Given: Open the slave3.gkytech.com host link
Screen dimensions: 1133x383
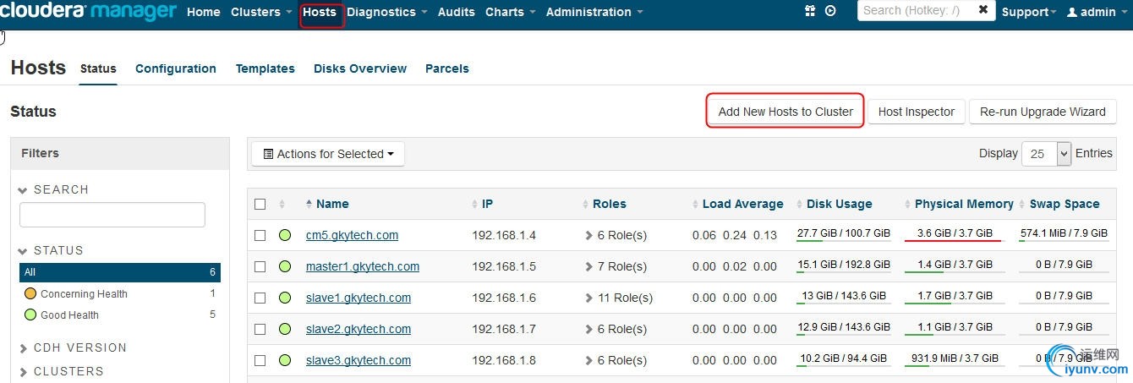Looking at the screenshot, I should [359, 360].
